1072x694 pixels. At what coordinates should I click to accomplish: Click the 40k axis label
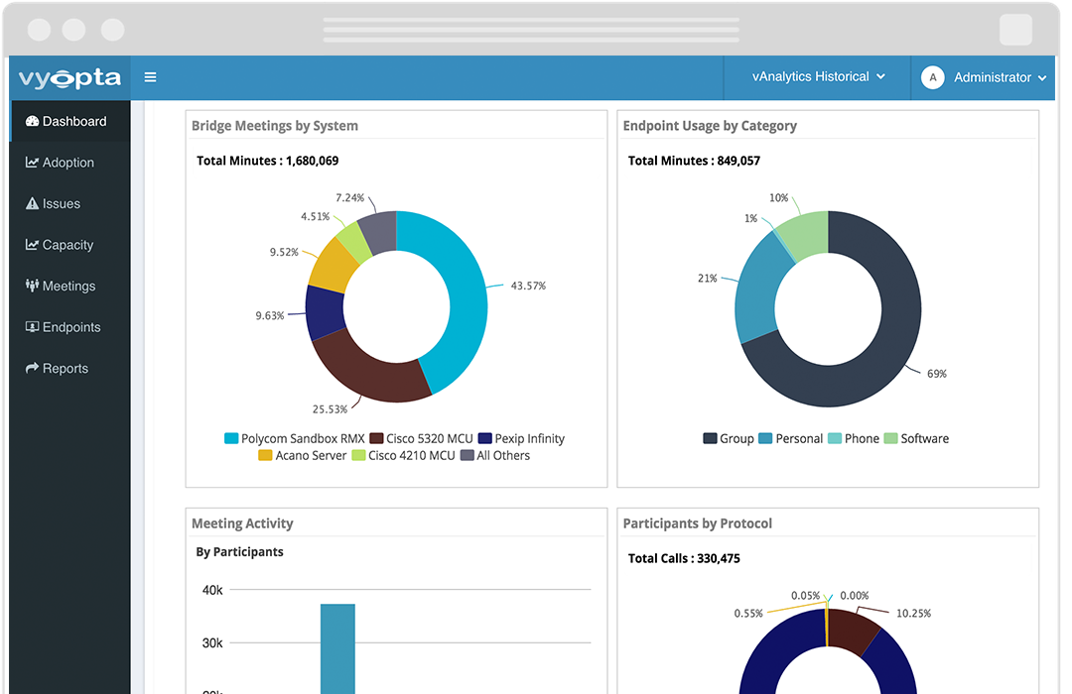pyautogui.click(x=212, y=590)
